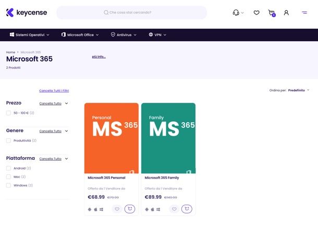The height and width of the screenshot is (226, 318).
Task: Add Microsoft 365 Personal to wishlist
Action: [117, 209]
